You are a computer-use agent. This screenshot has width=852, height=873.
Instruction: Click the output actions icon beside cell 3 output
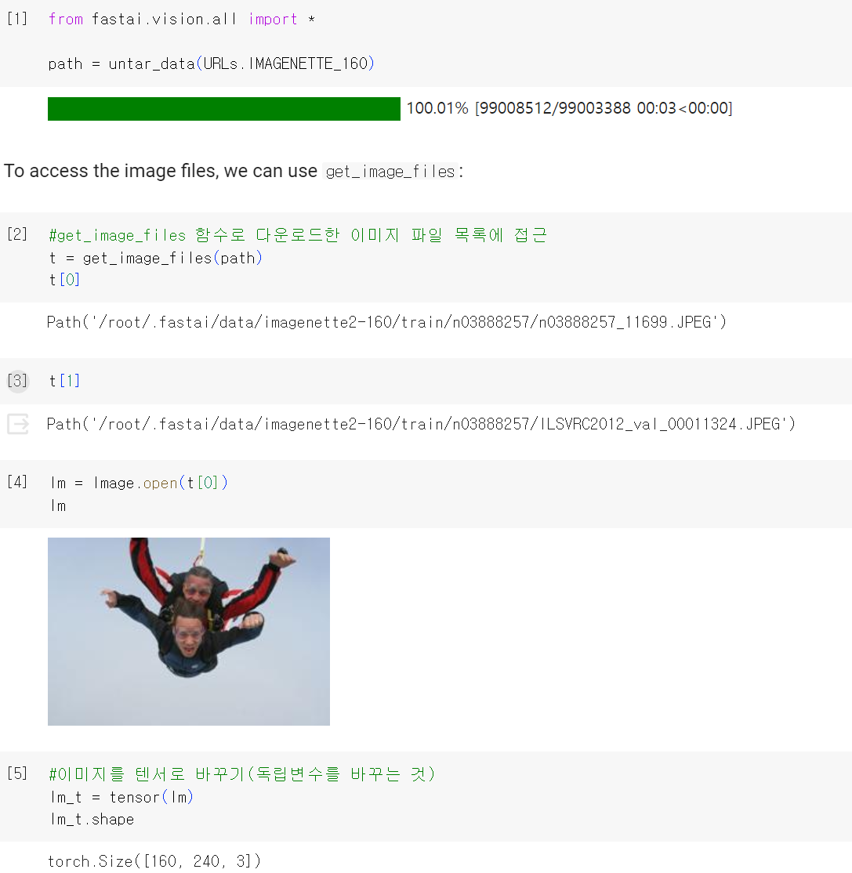(18, 424)
